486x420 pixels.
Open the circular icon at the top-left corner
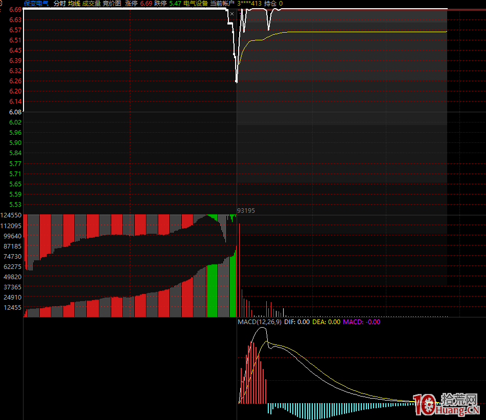[x=1, y=3]
